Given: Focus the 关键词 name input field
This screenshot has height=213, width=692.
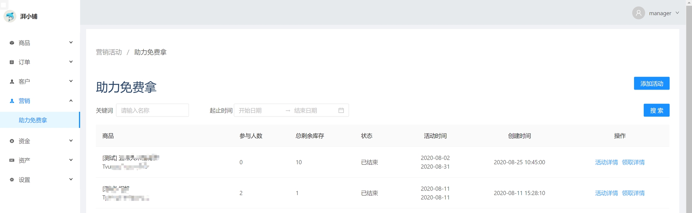Looking at the screenshot, I should (x=152, y=111).
